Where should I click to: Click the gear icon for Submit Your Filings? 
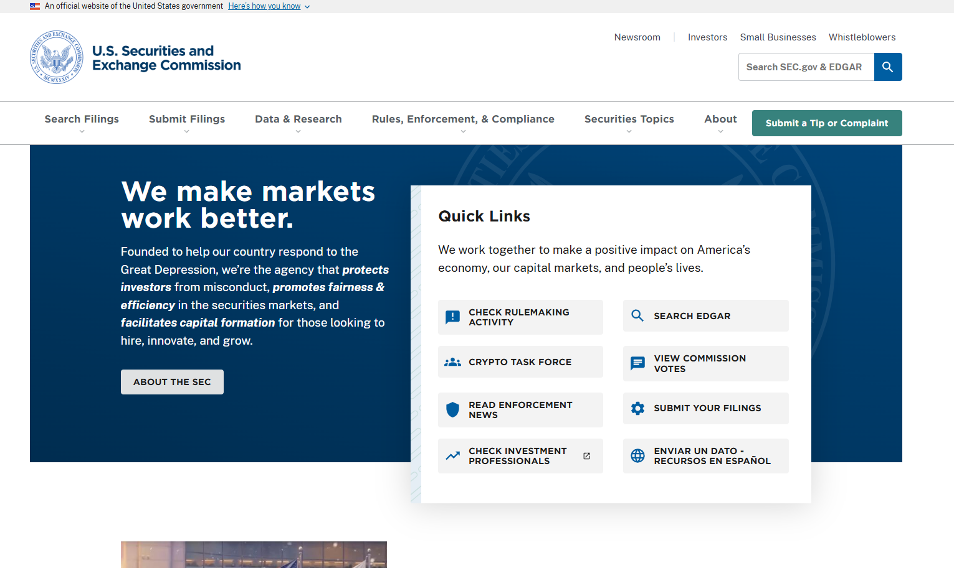637,408
